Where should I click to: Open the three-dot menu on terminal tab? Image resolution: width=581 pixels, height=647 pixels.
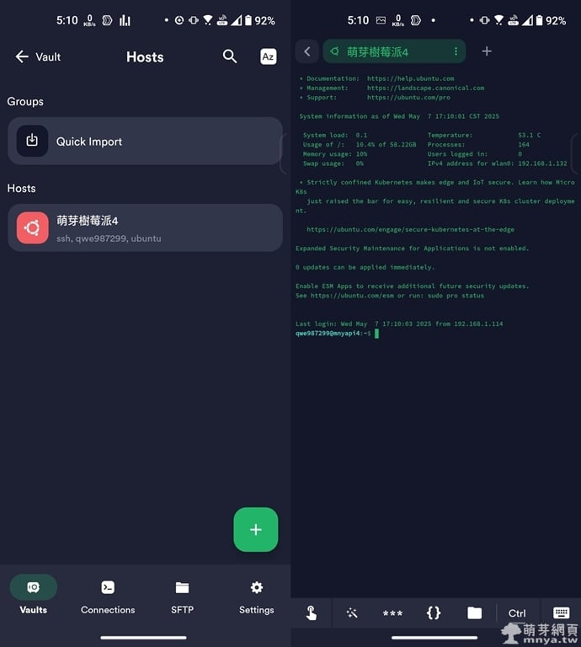pyautogui.click(x=456, y=51)
